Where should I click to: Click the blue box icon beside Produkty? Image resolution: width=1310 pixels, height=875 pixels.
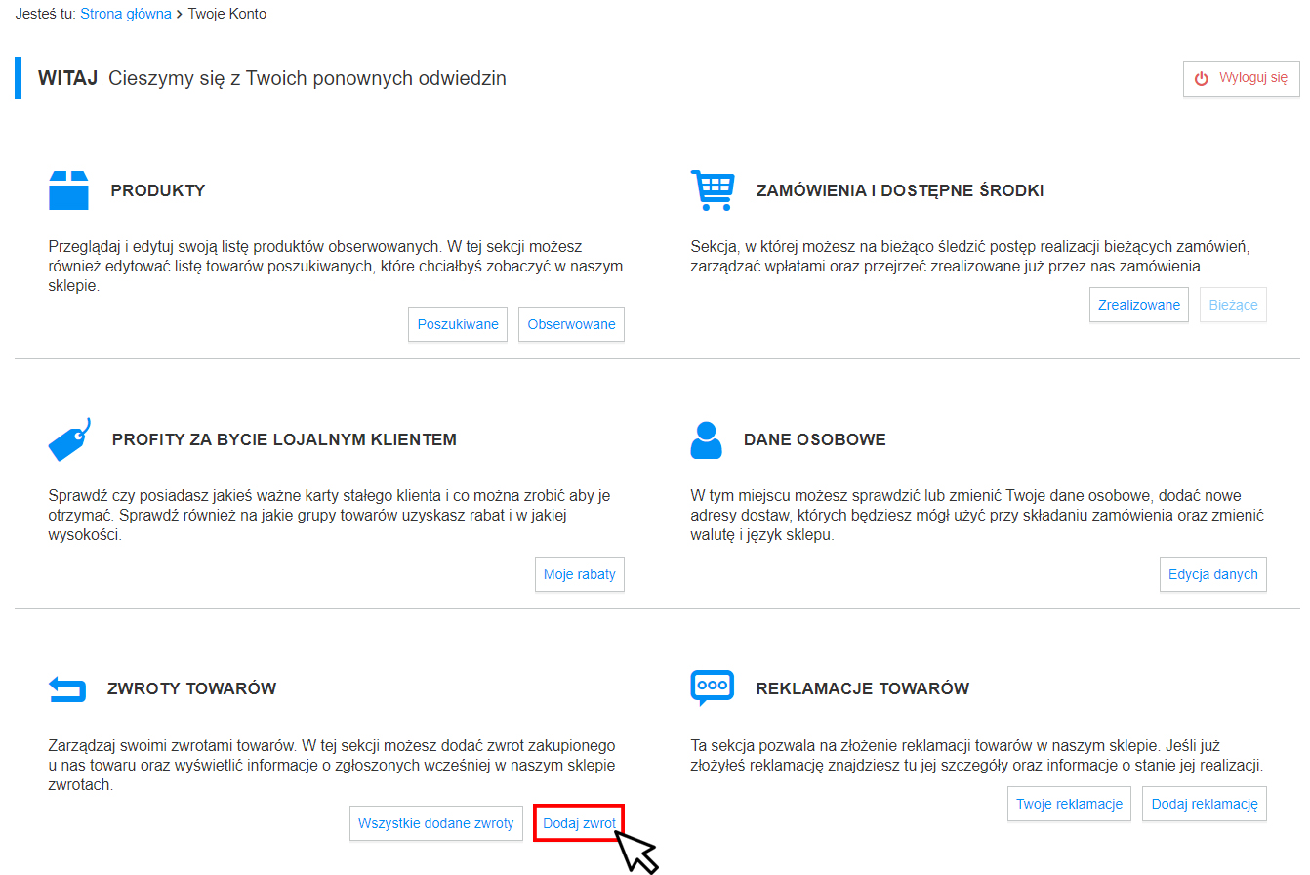tap(68, 190)
